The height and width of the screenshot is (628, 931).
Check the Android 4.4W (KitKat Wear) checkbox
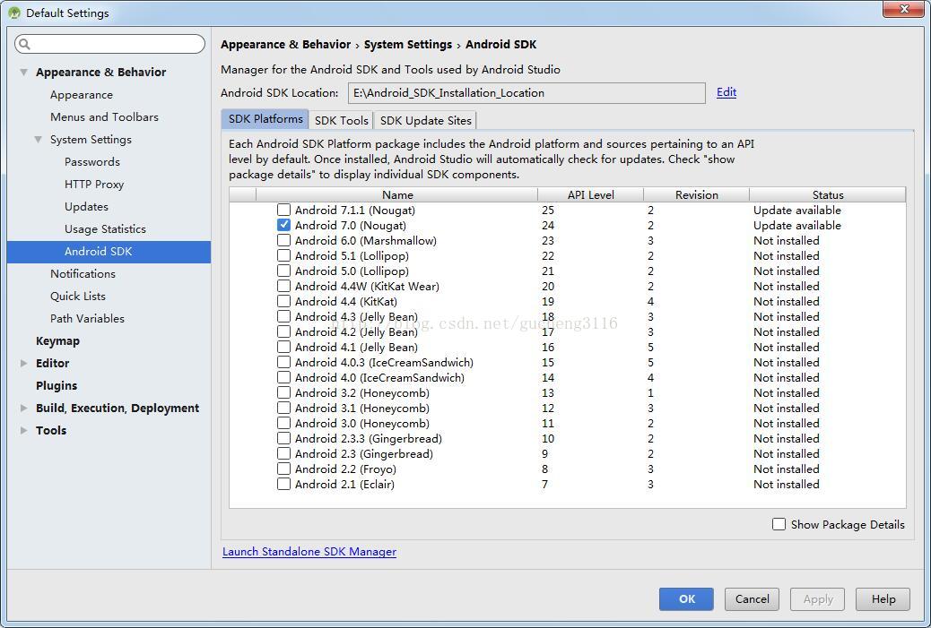(x=283, y=286)
